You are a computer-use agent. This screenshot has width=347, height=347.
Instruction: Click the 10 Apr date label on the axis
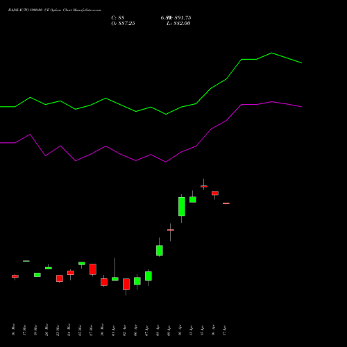pos(180,330)
